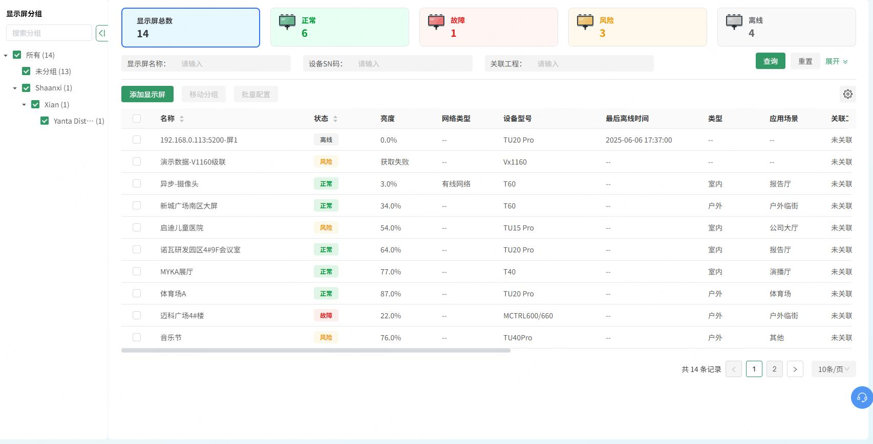Sort table by 状态 column arrows
This screenshot has height=444, width=873.
click(x=335, y=119)
